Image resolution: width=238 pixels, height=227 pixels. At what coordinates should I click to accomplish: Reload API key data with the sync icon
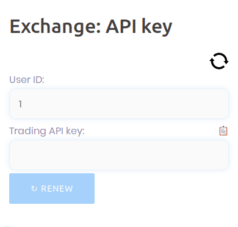click(x=219, y=61)
